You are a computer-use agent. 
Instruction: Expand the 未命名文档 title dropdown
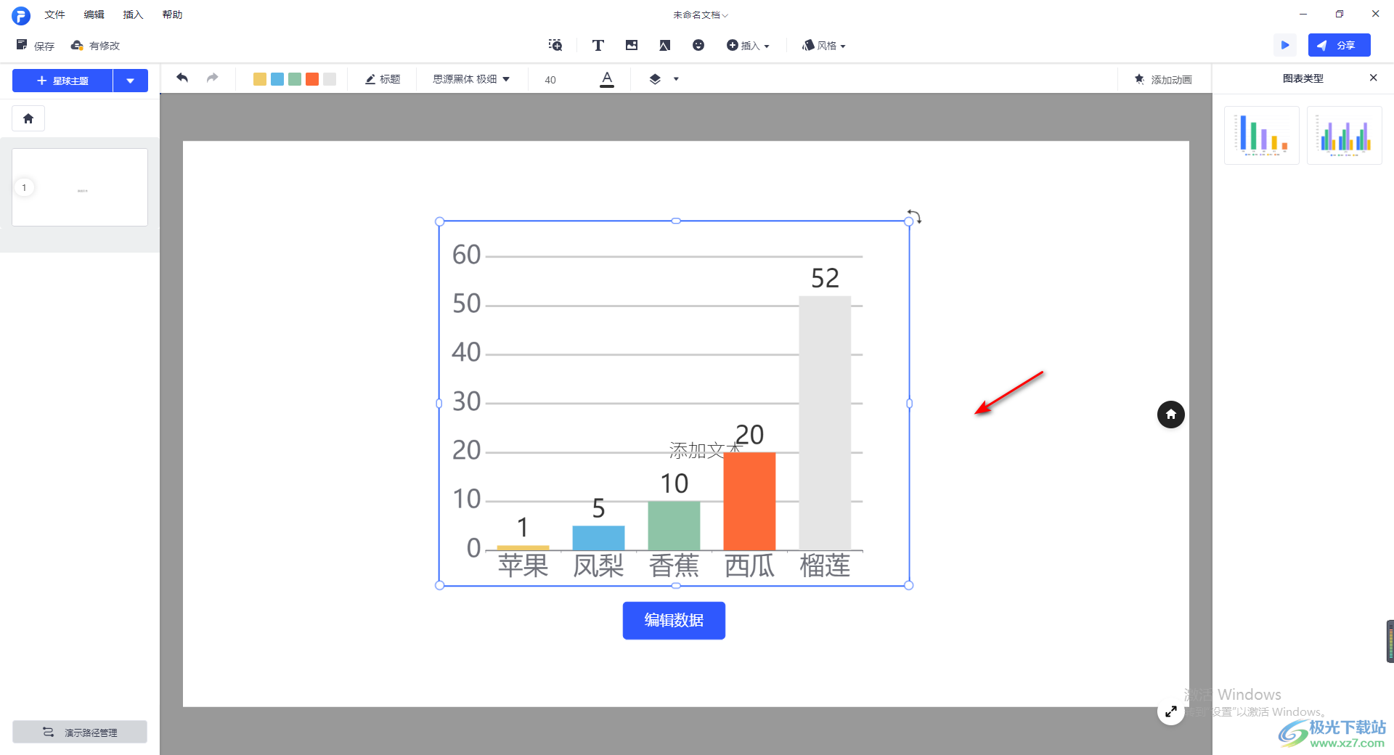coord(700,15)
